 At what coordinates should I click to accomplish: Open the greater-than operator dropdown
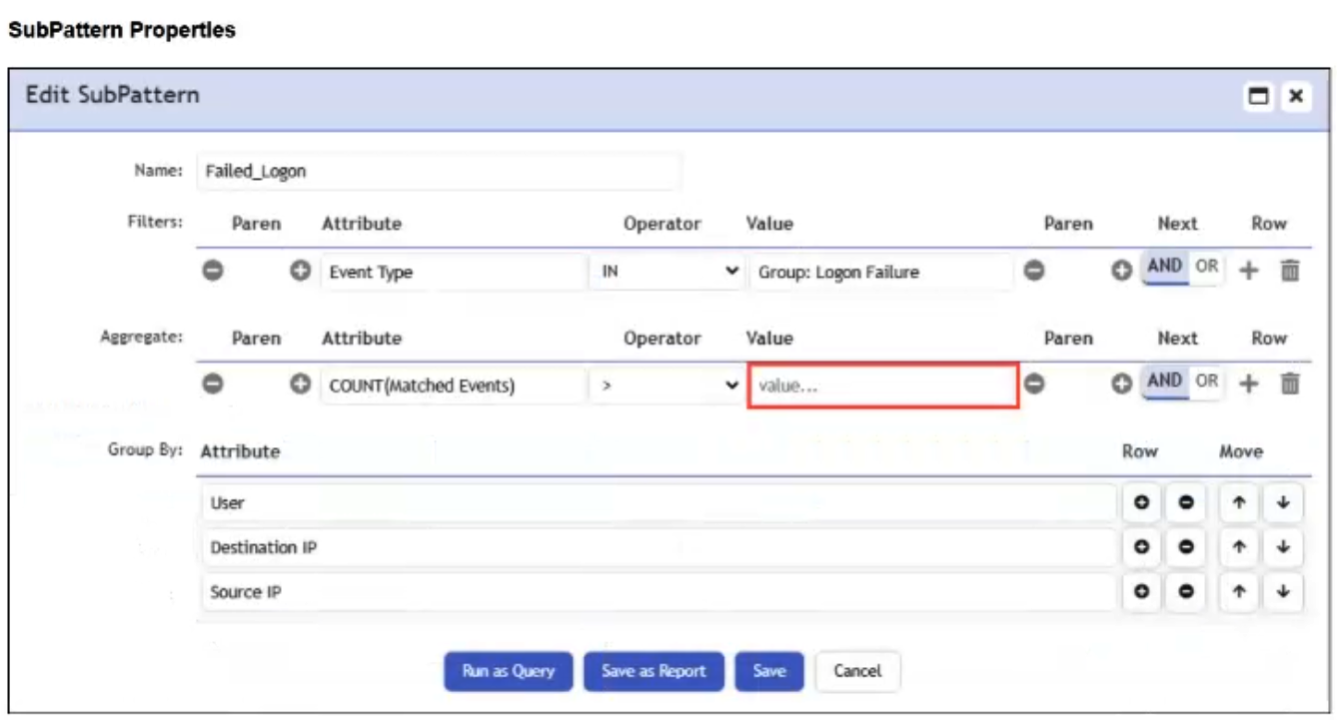(668, 385)
